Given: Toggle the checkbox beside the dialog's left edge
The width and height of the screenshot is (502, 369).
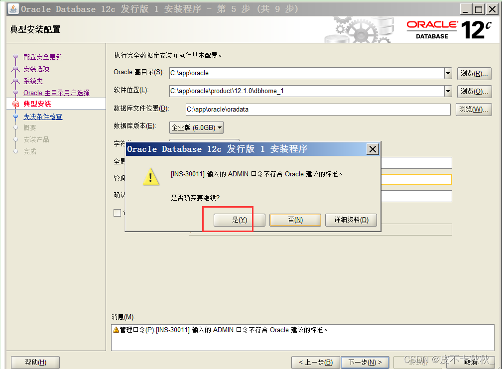Looking at the screenshot, I should [117, 213].
